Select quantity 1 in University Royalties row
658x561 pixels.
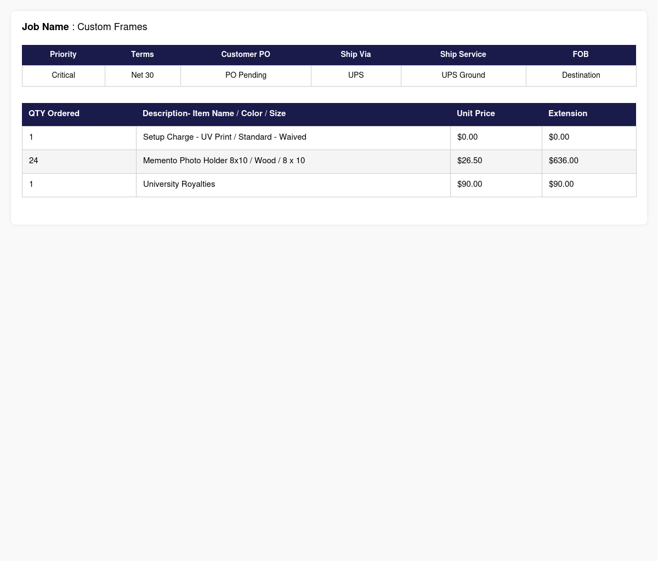coord(80,185)
